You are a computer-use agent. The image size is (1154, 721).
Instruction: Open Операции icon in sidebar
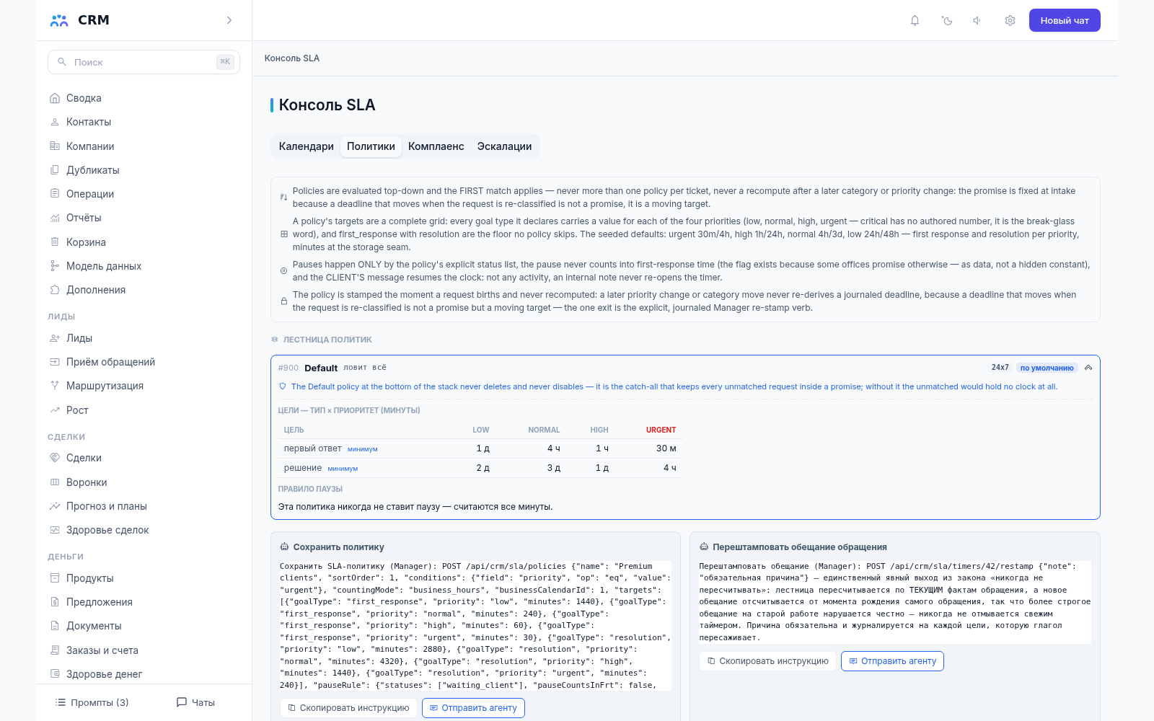[55, 194]
